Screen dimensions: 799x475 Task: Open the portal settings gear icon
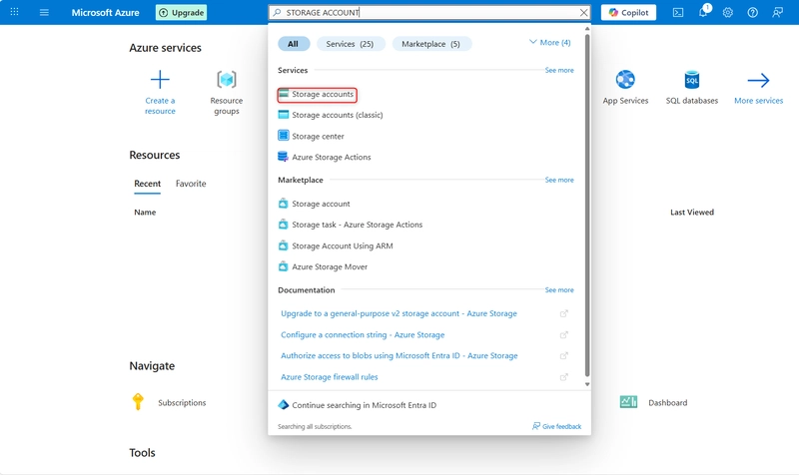(728, 13)
